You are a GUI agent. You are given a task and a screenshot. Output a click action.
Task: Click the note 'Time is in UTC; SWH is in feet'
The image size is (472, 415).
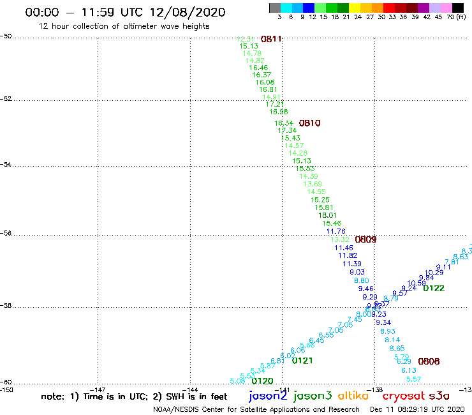[x=134, y=396]
